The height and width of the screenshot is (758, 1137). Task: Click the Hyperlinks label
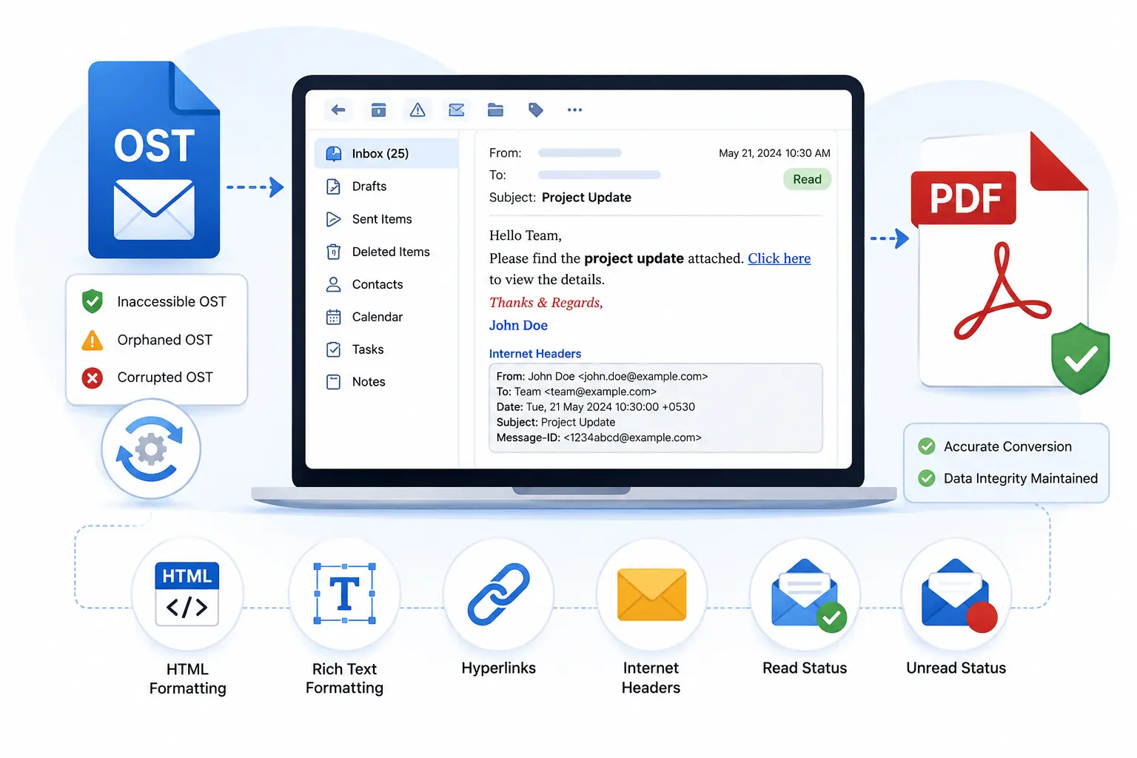(x=498, y=668)
